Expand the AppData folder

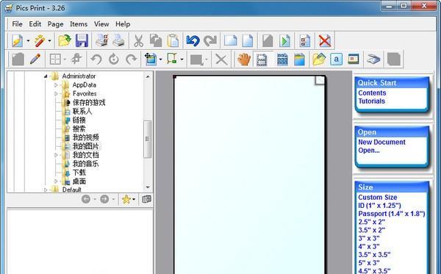[56, 85]
